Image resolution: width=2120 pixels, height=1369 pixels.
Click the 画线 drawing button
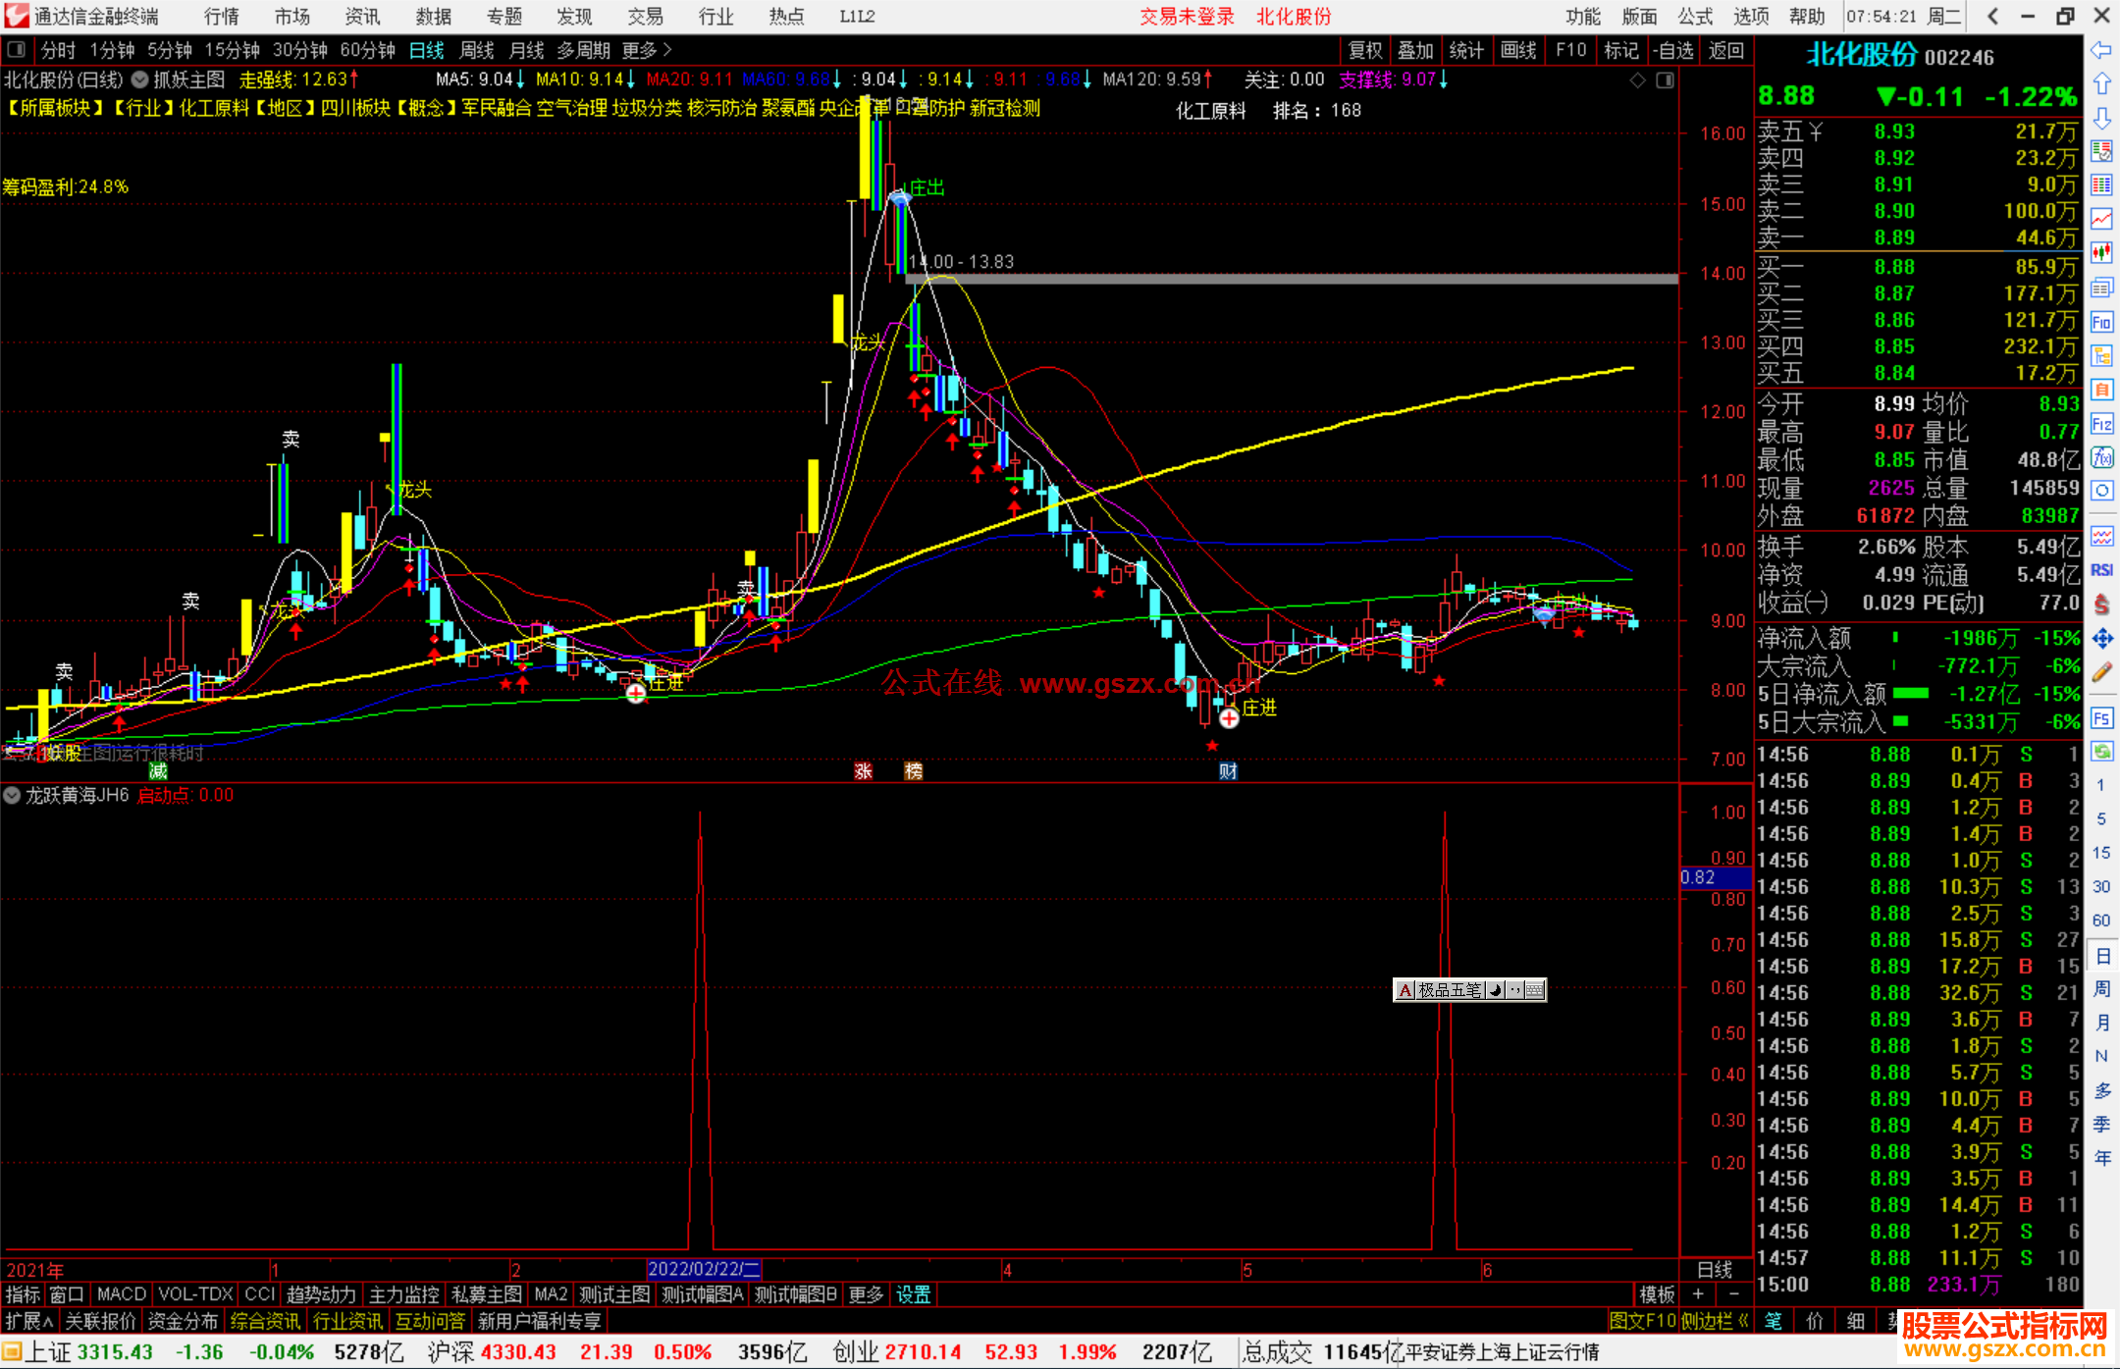(x=1518, y=50)
